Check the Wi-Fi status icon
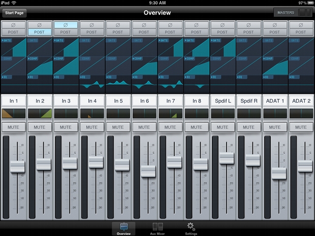Screen dimensions: 315x236 [14, 3]
